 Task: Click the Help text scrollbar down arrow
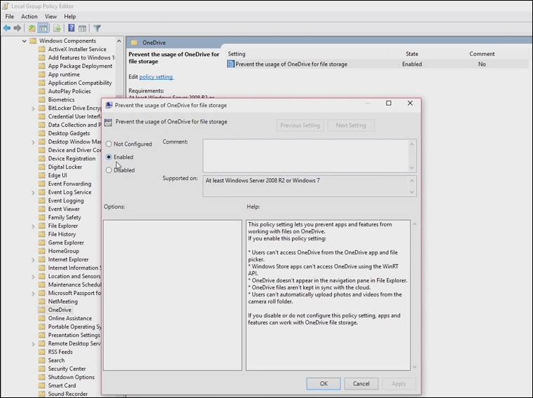tap(415, 366)
